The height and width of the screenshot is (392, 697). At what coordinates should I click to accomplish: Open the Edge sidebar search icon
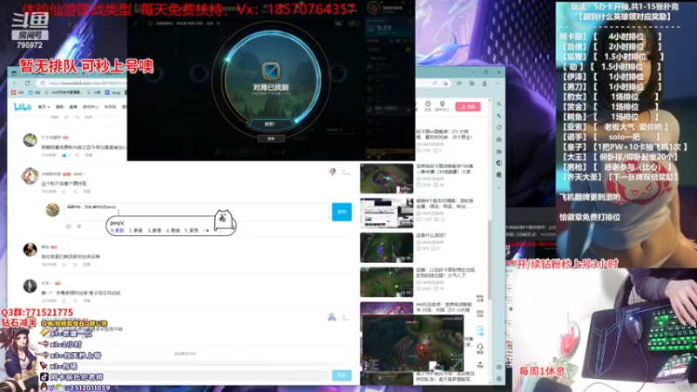pyautogui.click(x=498, y=104)
